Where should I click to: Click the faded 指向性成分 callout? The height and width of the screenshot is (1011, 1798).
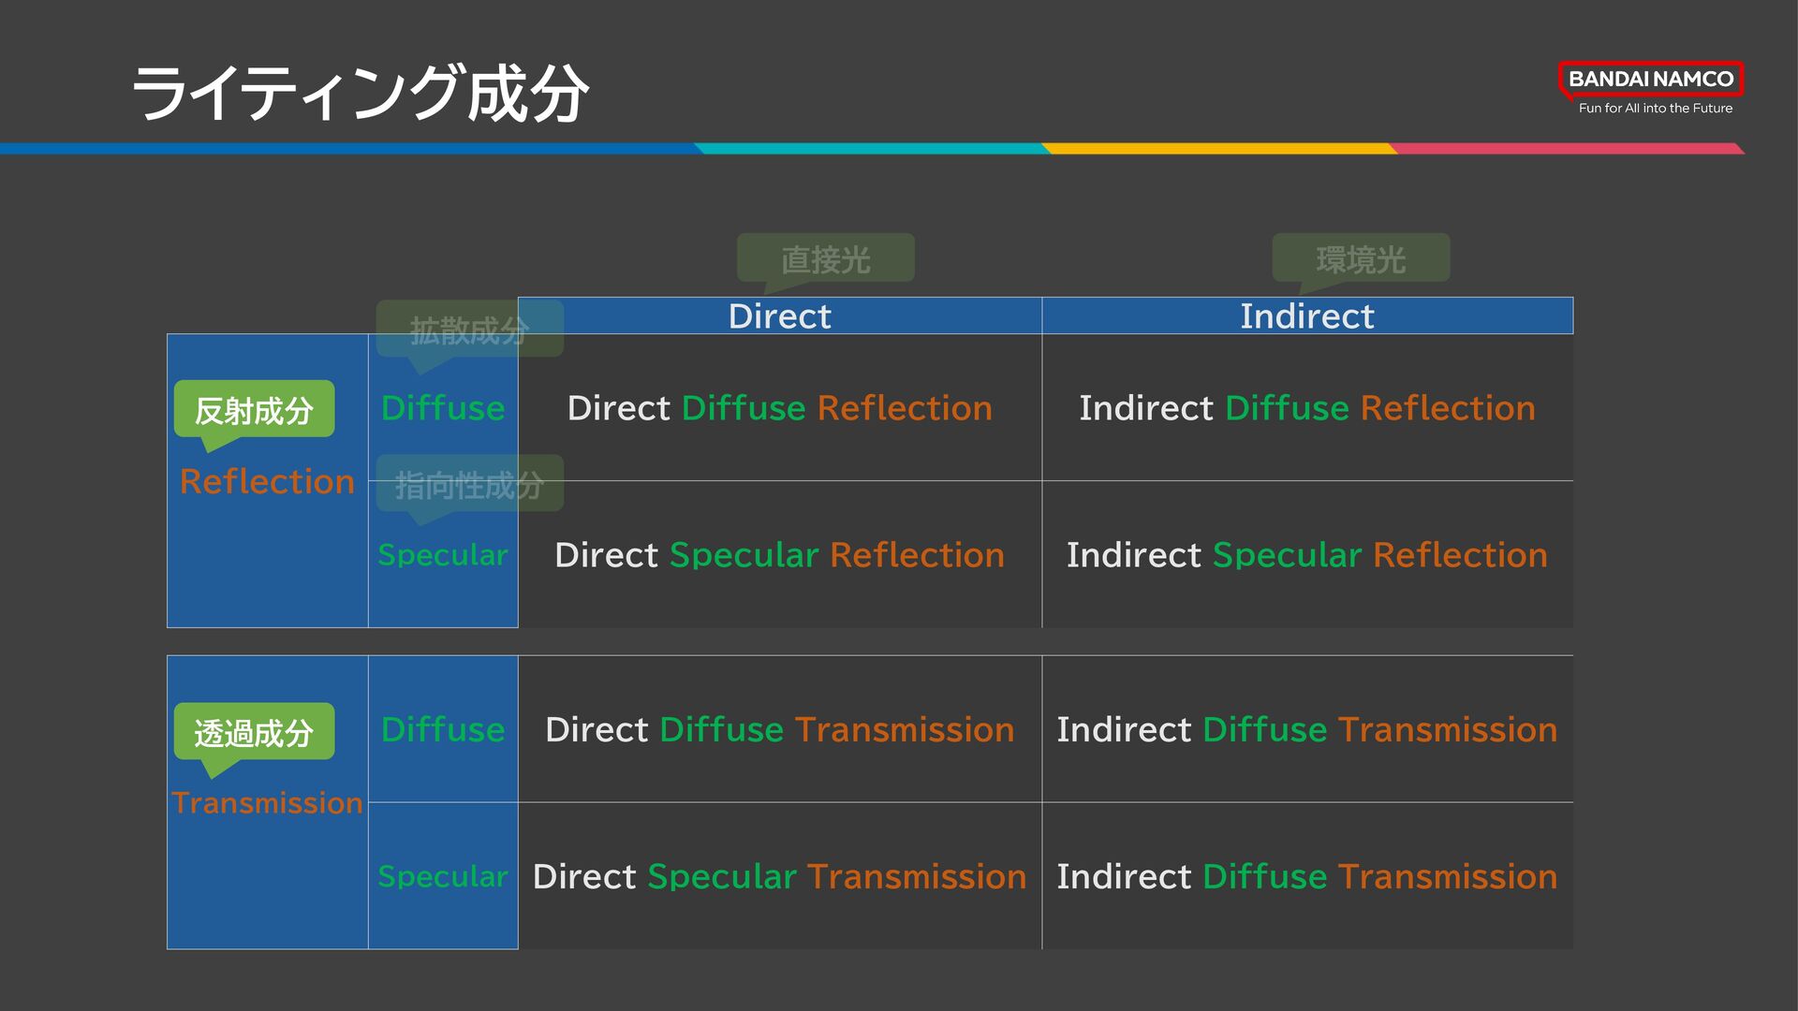click(x=469, y=485)
